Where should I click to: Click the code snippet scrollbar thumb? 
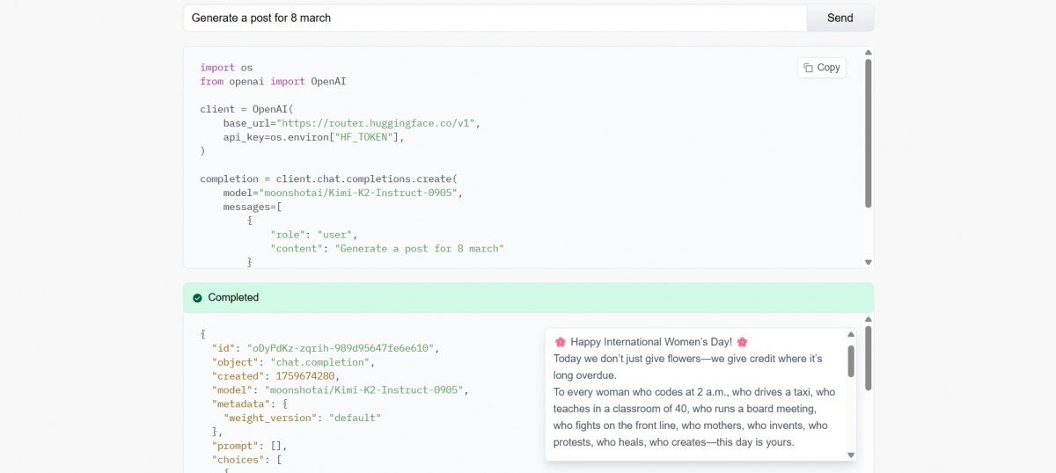[x=869, y=132]
